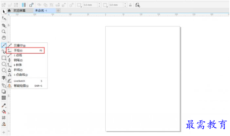Screen dimensions: 230x136
Task: Click the first dimmed icon in property bar
Action: pos(4,5)
